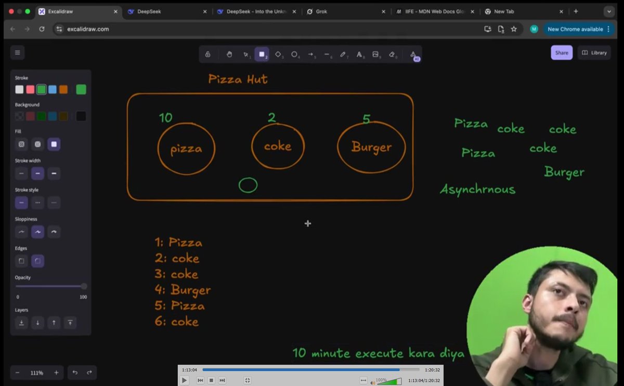Set stroke style to dotted
The image size is (624, 386).
coord(54,202)
